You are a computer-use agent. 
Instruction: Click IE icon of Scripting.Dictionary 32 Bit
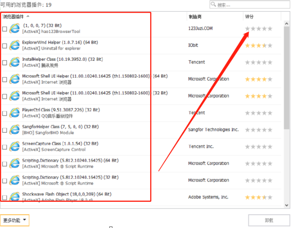click(15, 180)
